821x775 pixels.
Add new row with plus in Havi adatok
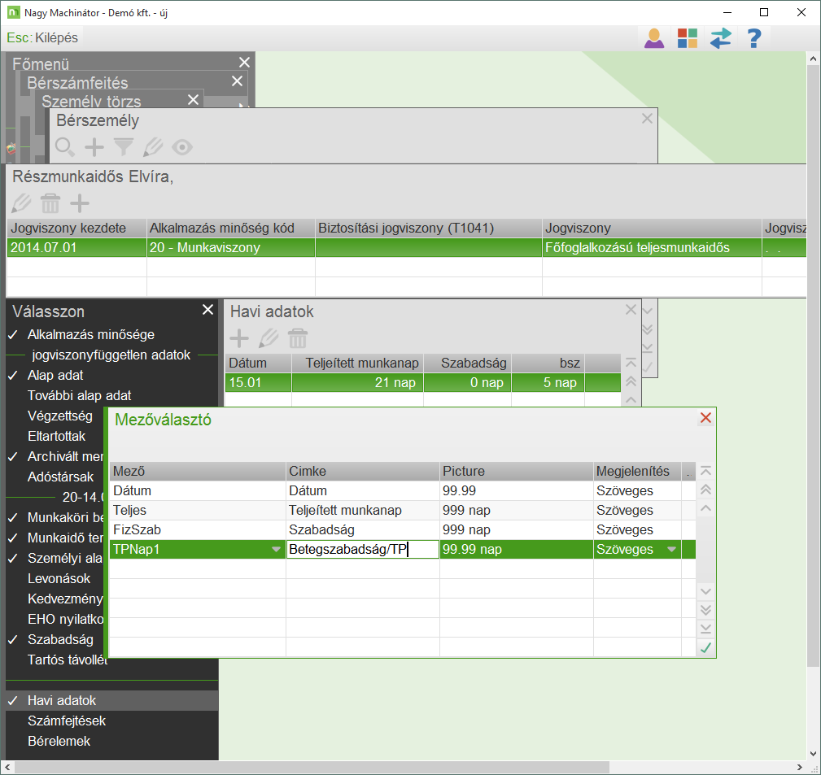[x=239, y=338]
